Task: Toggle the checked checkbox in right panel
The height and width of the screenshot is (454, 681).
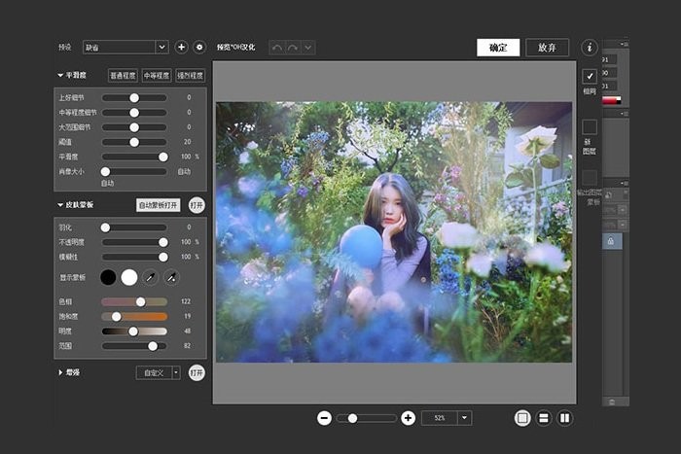Action: [x=589, y=76]
